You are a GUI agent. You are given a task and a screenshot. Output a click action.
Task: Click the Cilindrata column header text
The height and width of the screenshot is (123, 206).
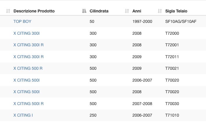99,11
